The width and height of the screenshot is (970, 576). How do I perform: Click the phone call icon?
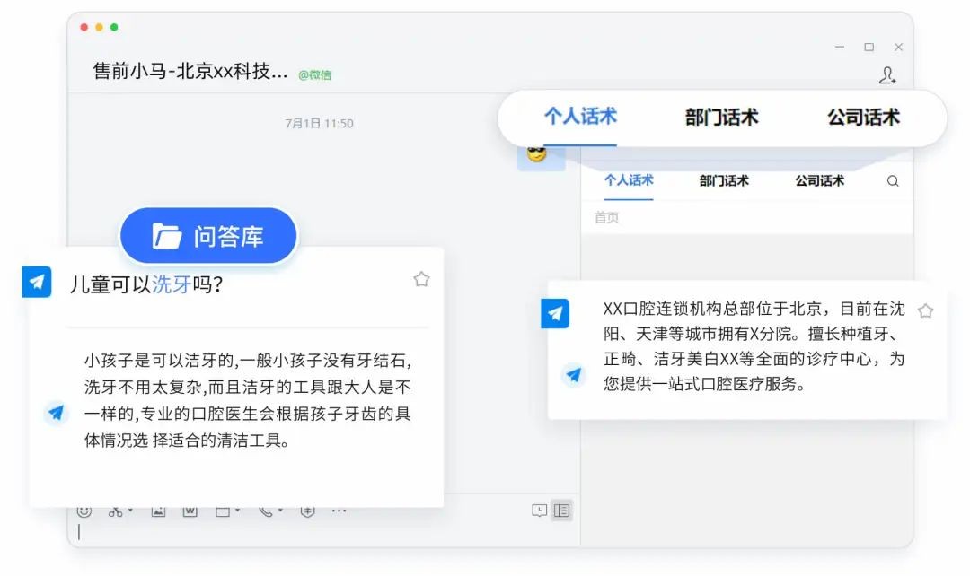tap(265, 511)
